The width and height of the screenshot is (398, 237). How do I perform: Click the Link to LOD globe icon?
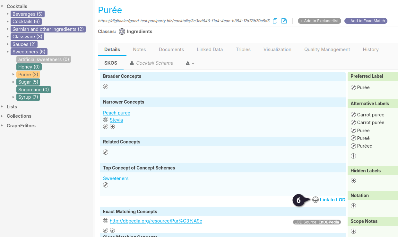(316, 200)
